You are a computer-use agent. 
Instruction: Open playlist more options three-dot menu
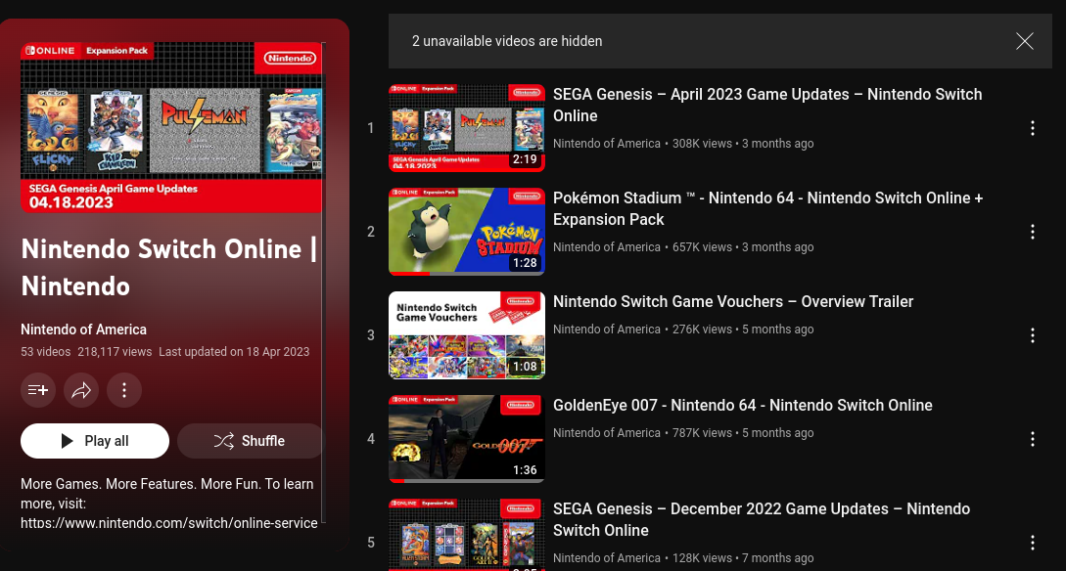123,390
